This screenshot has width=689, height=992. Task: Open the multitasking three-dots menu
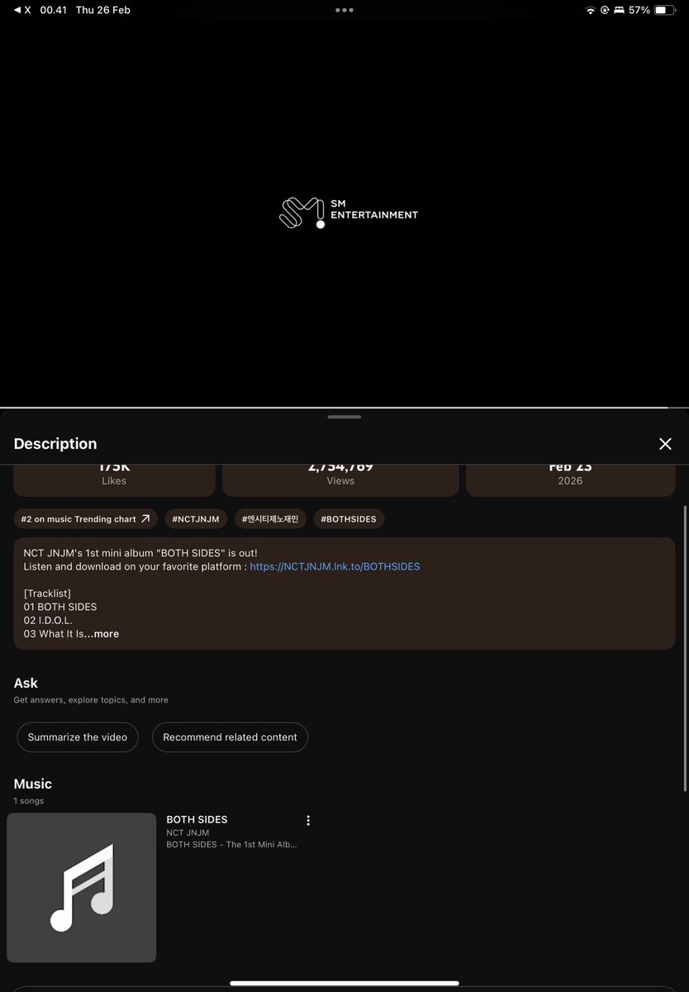[344, 10]
